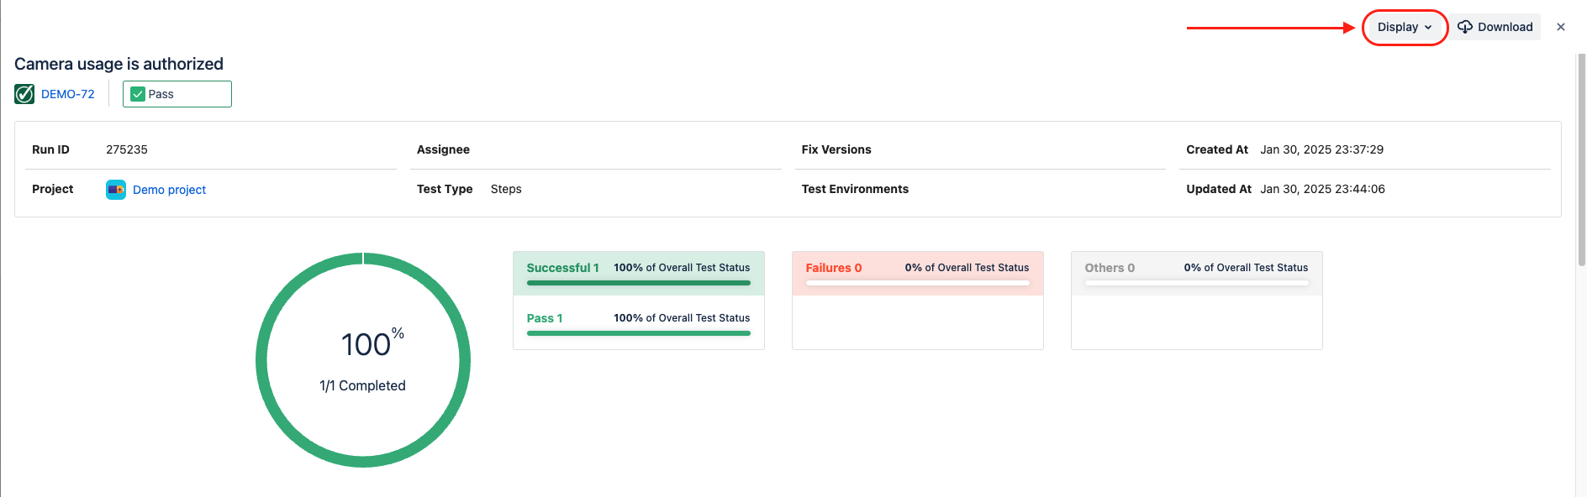Open the Pass status selector
Viewport: 1587px width, 497px height.
pyautogui.click(x=177, y=94)
